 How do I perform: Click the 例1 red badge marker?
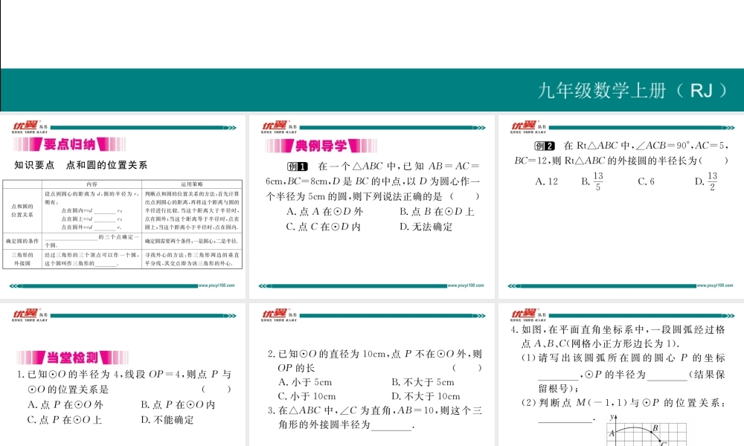pyautogui.click(x=298, y=166)
